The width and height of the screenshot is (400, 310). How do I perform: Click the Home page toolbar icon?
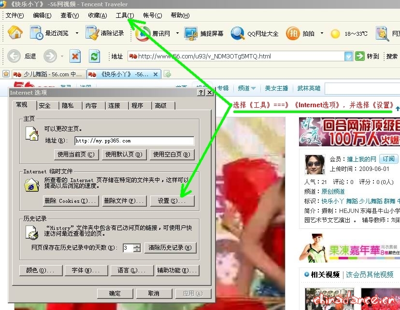[15, 33]
